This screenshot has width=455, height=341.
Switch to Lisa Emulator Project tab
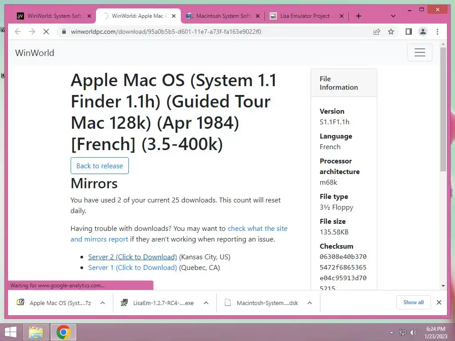pos(306,16)
